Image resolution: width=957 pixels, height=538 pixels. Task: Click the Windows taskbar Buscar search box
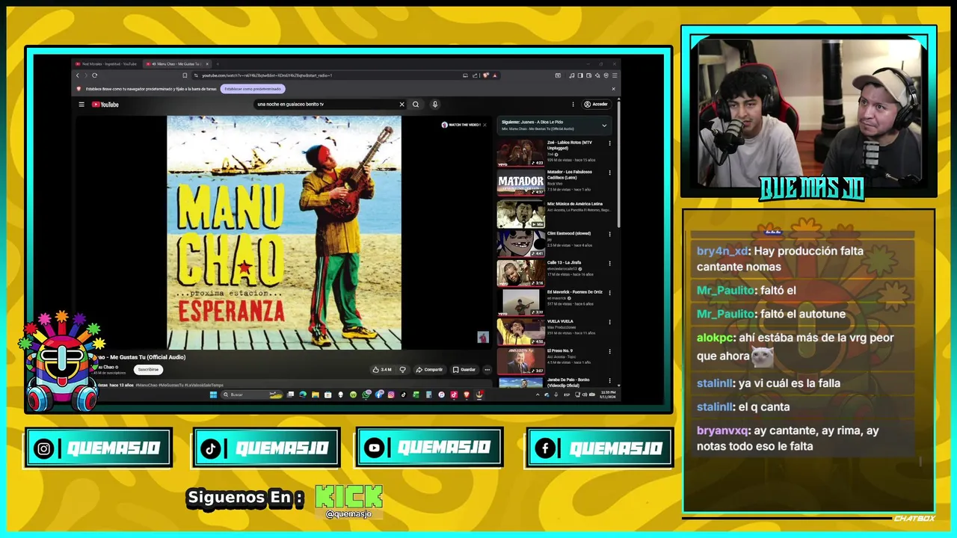point(252,395)
